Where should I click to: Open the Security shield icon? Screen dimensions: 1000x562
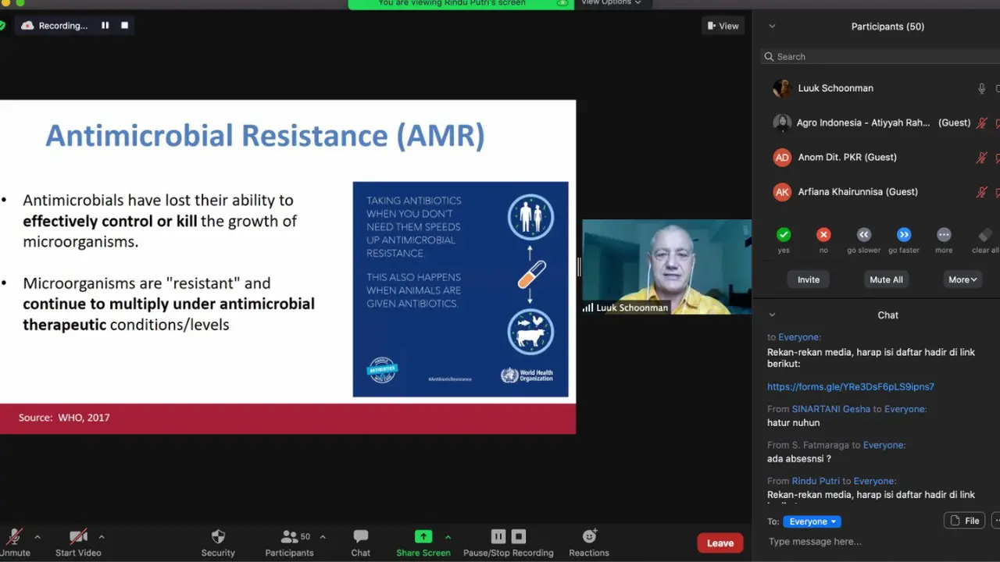coord(218,536)
